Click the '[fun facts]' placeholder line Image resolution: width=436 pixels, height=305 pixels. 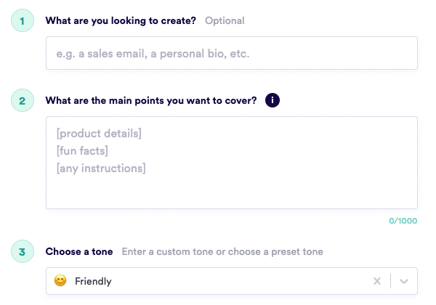click(x=82, y=151)
